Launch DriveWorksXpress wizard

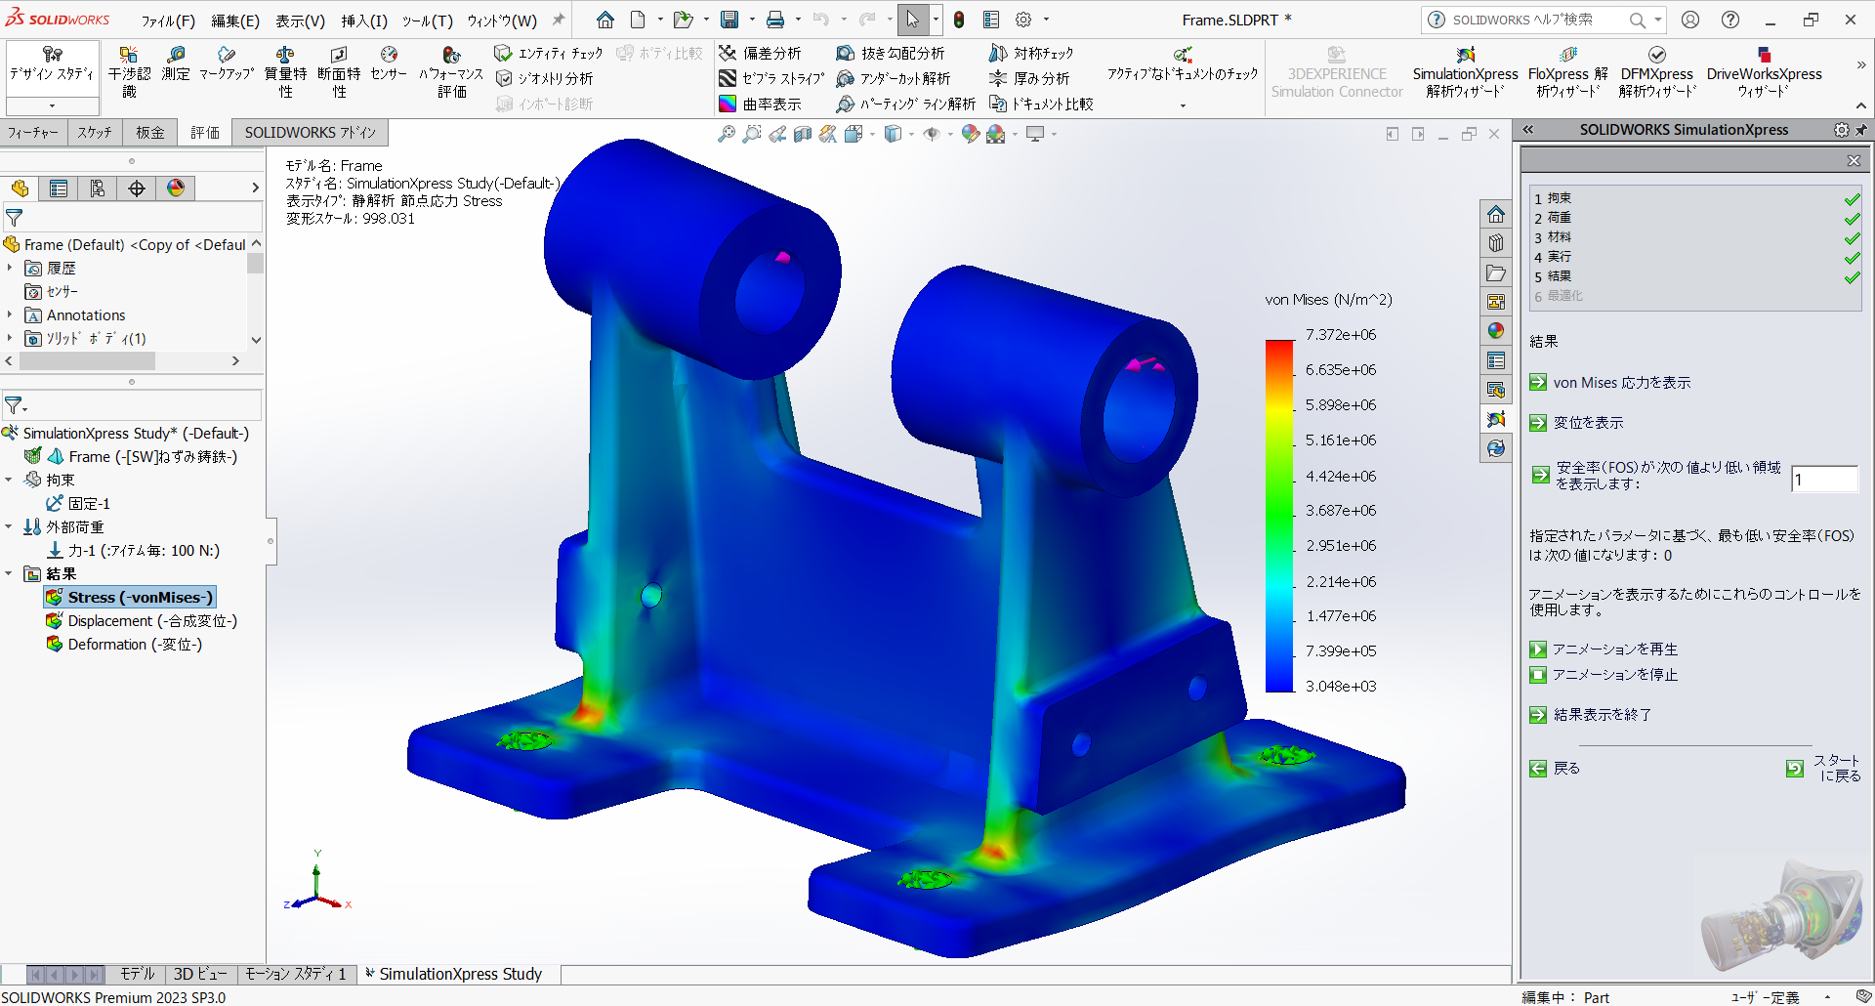click(1764, 72)
